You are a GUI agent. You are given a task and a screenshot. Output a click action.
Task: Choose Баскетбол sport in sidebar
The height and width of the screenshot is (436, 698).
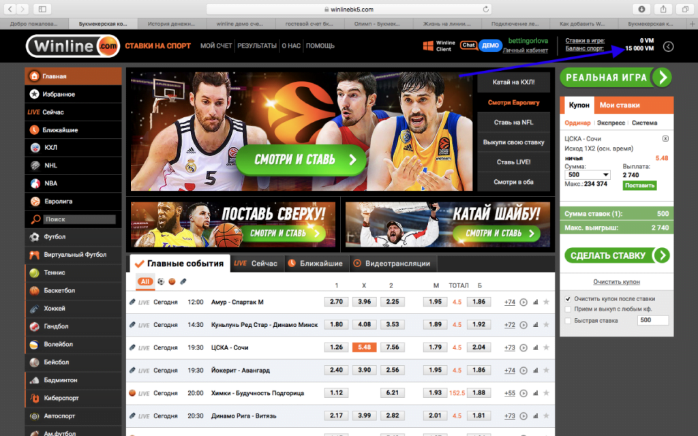tap(73, 290)
